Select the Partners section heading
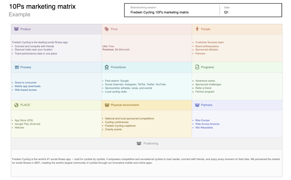 [207, 105]
